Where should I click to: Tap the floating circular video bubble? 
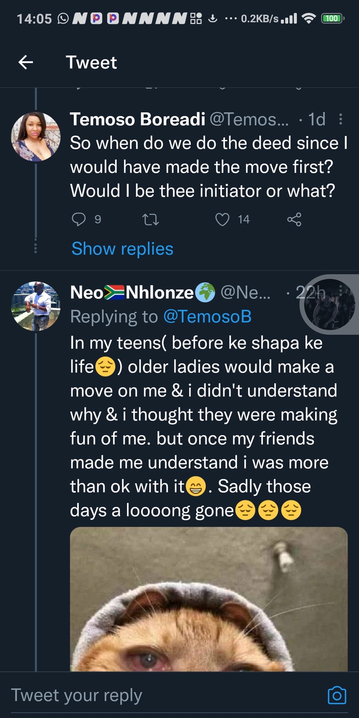pyautogui.click(x=329, y=305)
